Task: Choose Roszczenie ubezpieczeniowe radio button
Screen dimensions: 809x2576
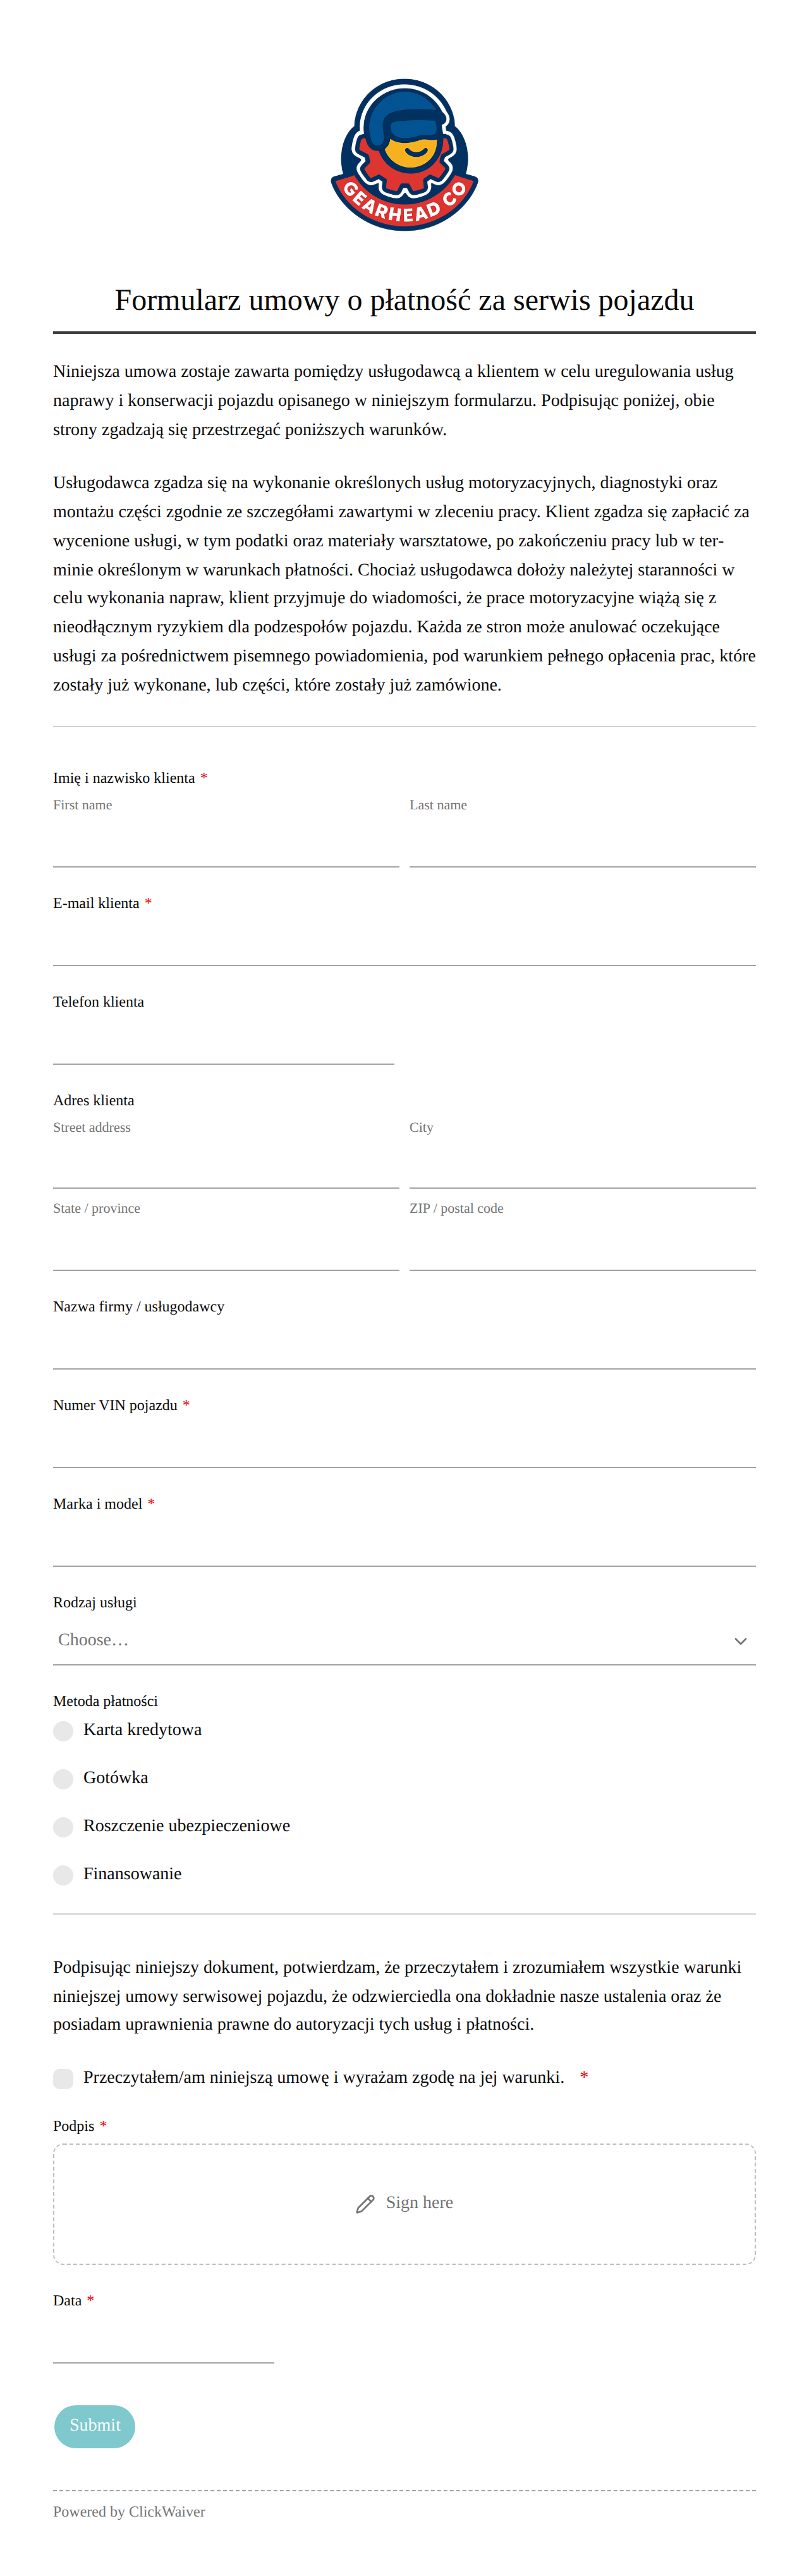Action: tap(63, 1827)
